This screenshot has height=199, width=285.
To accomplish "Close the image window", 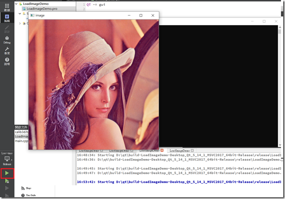I will [153, 16].
